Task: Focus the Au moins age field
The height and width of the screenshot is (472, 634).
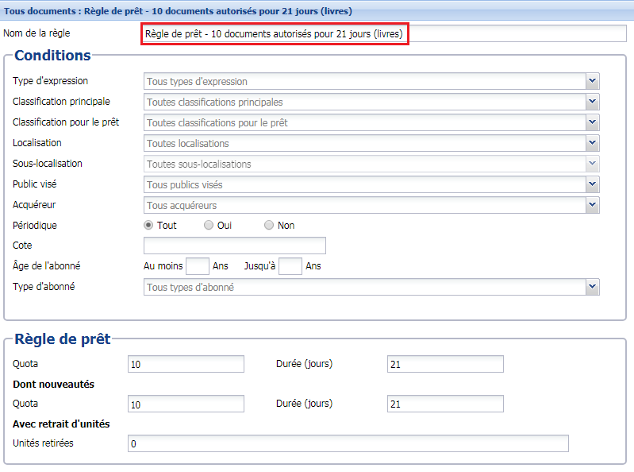Action: tap(197, 266)
